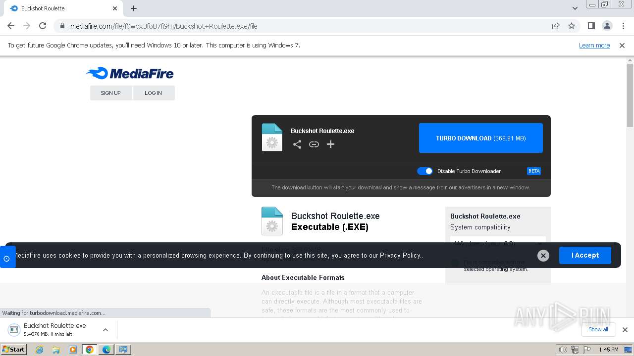
Task: Click the BETA badge
Action: point(534,171)
